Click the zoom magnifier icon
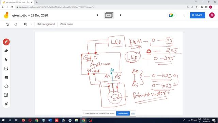218x123 pixels. click(x=26, y=24)
